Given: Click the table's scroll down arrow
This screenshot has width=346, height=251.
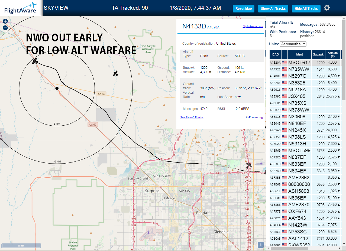Looking at the screenshot, I should tap(344, 244).
